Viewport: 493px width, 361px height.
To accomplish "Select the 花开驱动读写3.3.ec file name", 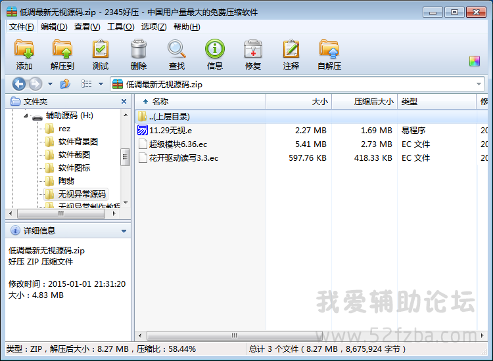I will coord(183,158).
